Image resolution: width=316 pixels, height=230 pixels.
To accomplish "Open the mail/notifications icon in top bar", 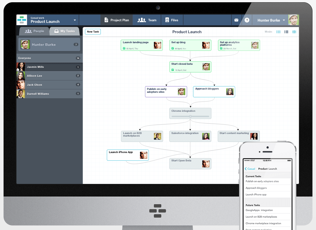I will 236,20.
